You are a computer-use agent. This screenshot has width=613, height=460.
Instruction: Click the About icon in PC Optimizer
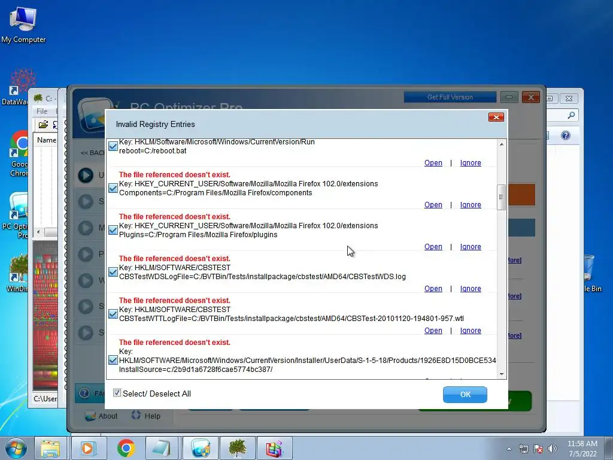coord(90,416)
